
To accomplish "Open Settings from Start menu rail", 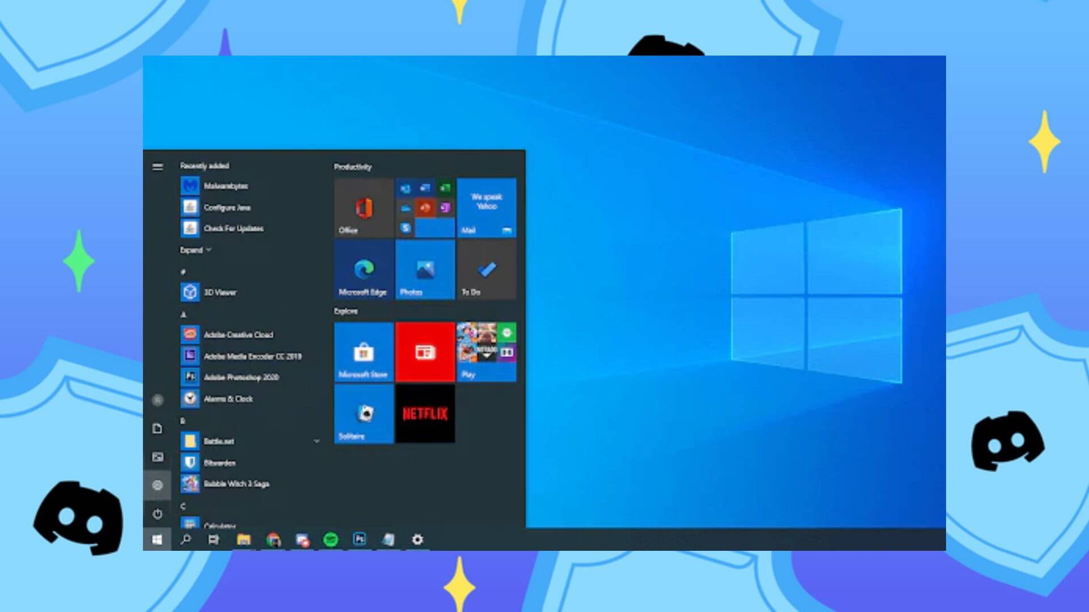I will click(158, 486).
